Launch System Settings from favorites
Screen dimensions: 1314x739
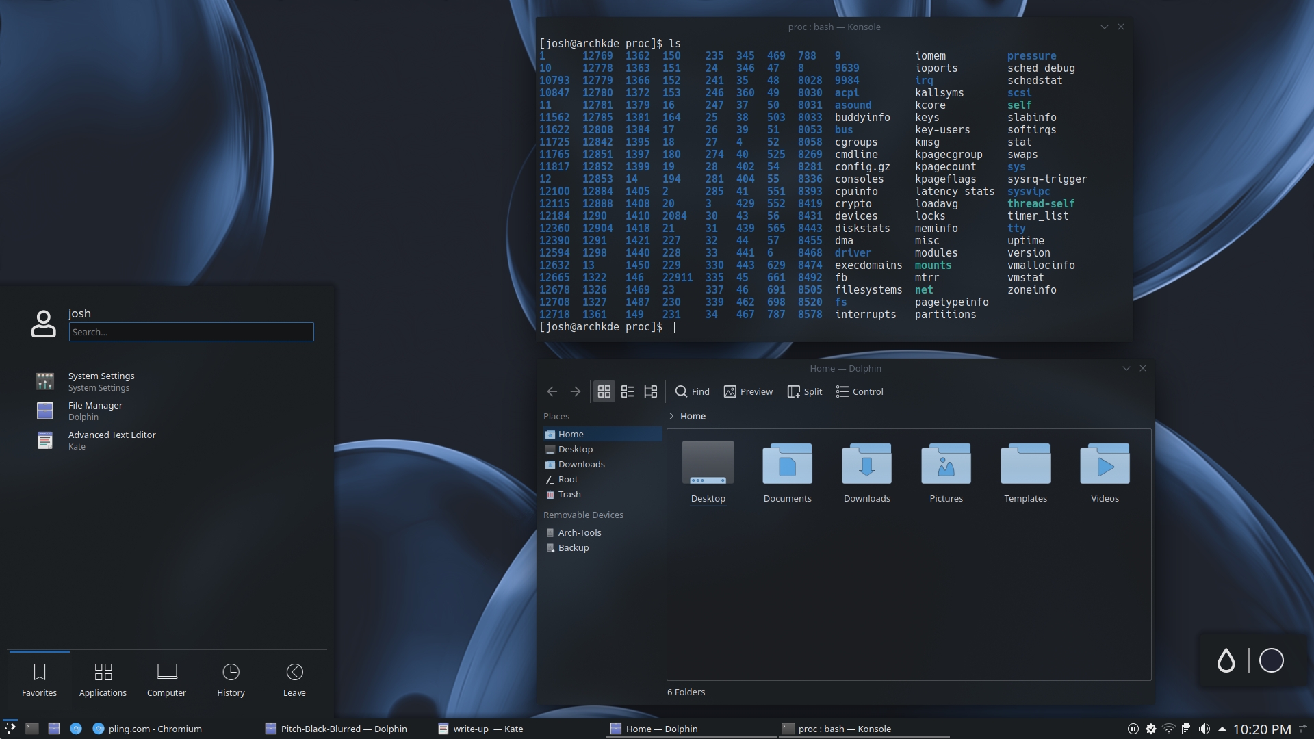click(x=167, y=381)
